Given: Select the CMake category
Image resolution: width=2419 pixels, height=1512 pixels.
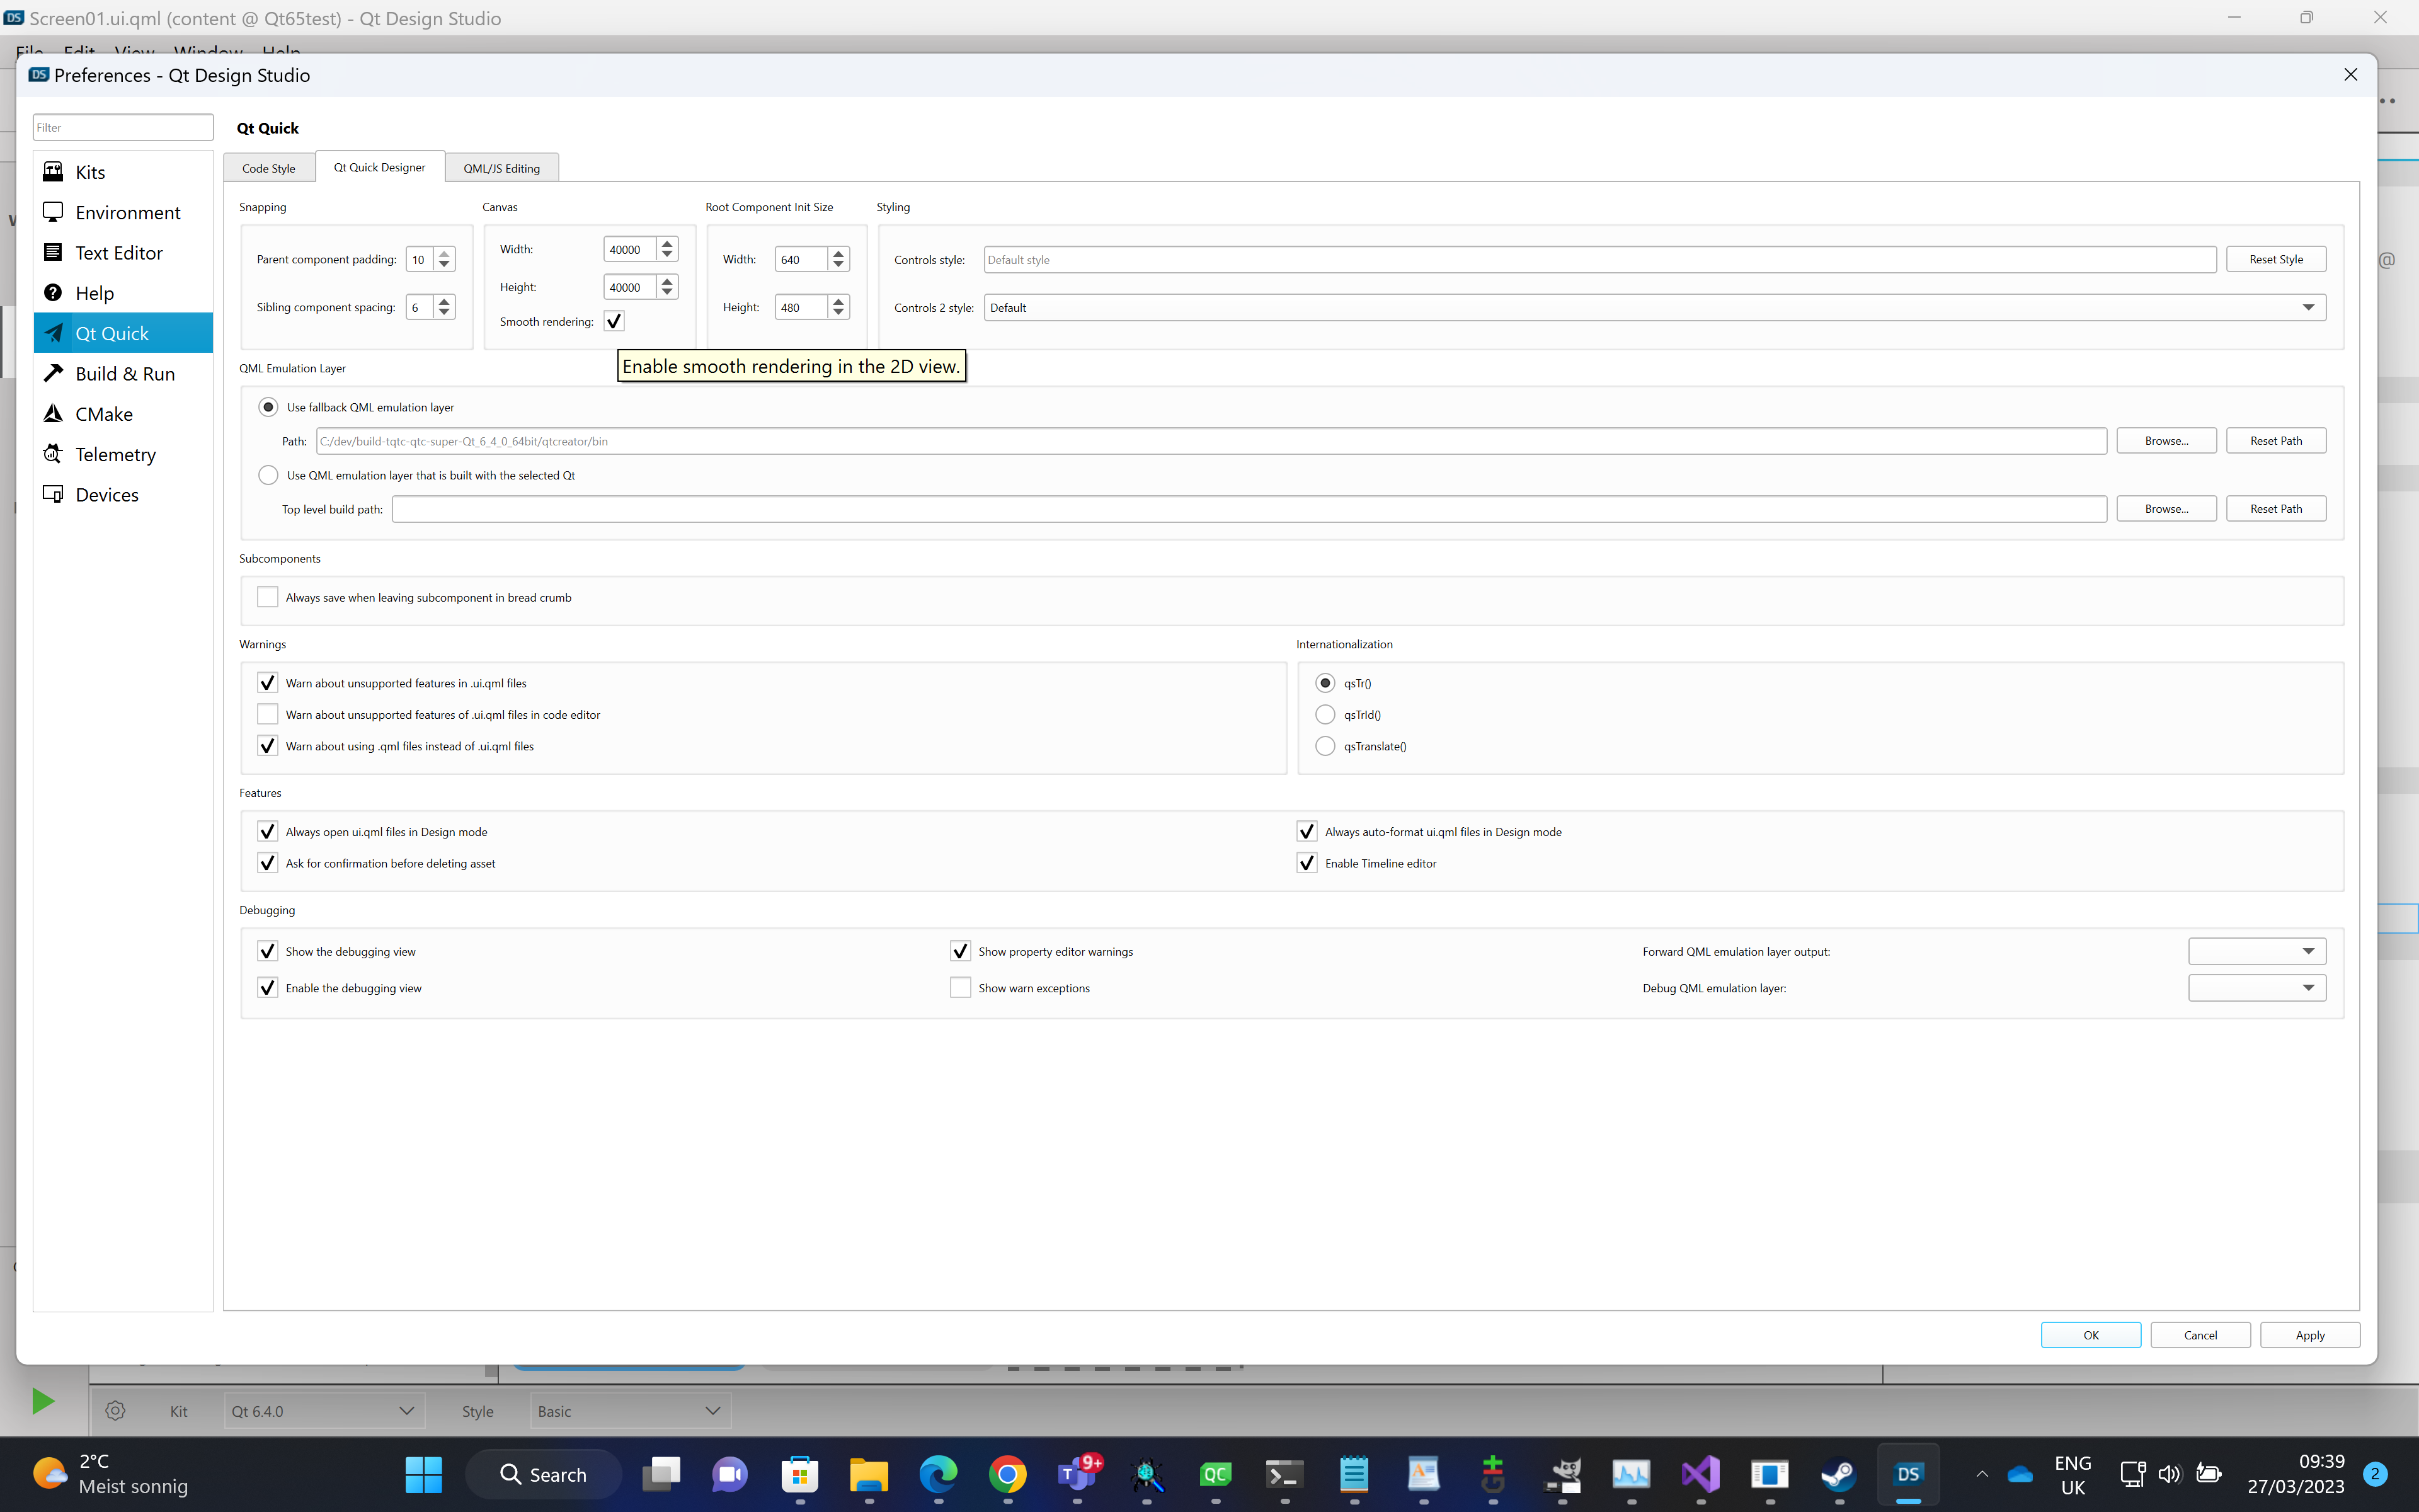Looking at the screenshot, I should point(123,414).
